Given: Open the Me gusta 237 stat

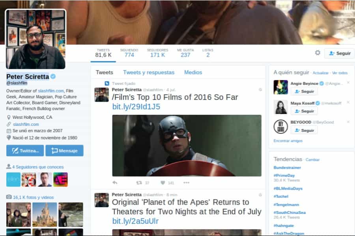Looking at the screenshot, I should (185, 53).
